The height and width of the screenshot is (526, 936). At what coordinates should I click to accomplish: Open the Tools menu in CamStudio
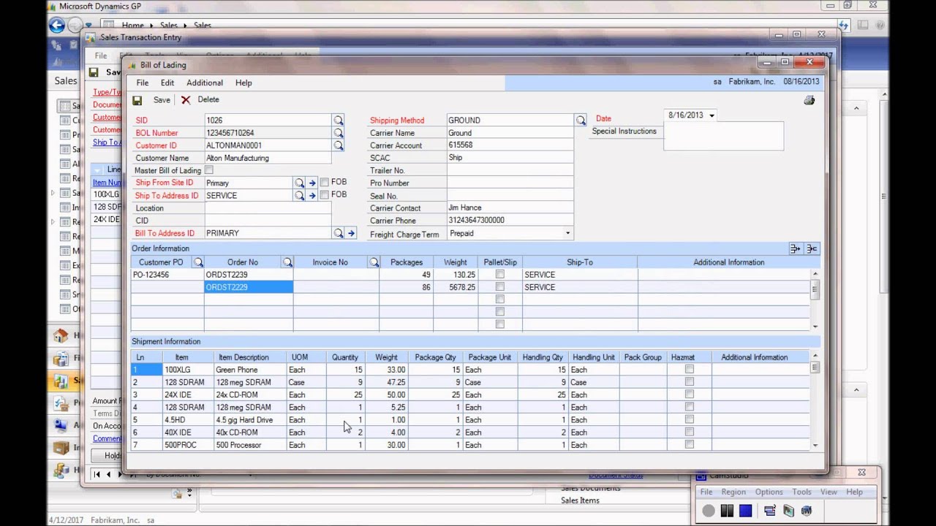(x=801, y=492)
